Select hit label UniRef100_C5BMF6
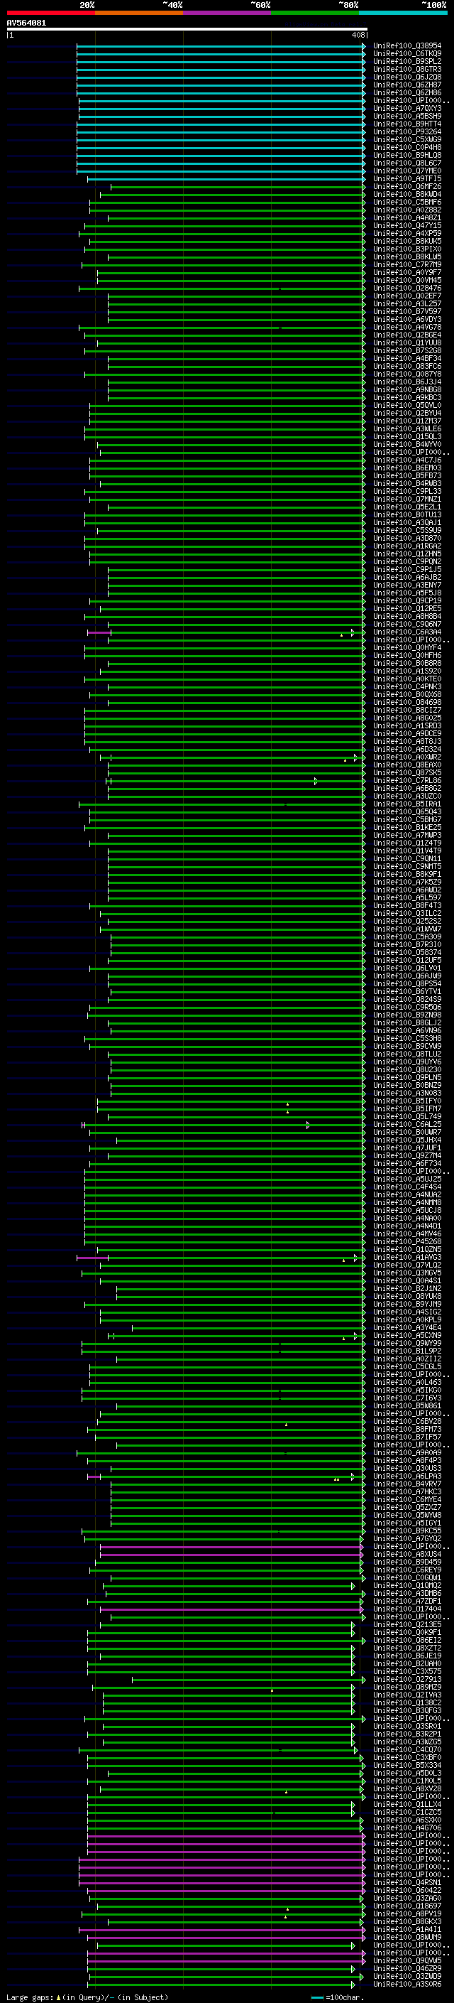454x2003 pixels. point(406,203)
